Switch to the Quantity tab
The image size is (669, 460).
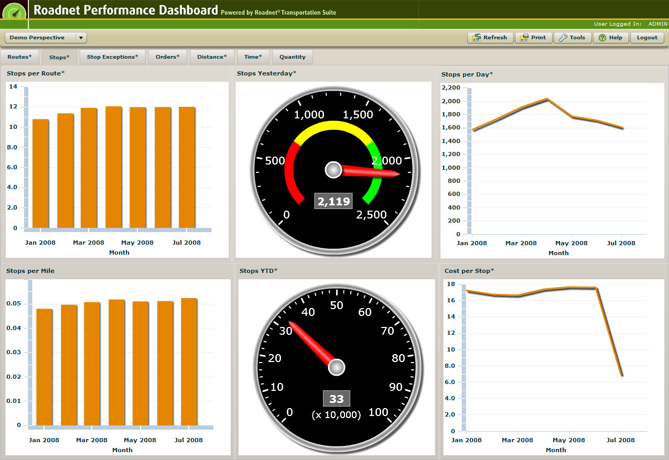[293, 57]
